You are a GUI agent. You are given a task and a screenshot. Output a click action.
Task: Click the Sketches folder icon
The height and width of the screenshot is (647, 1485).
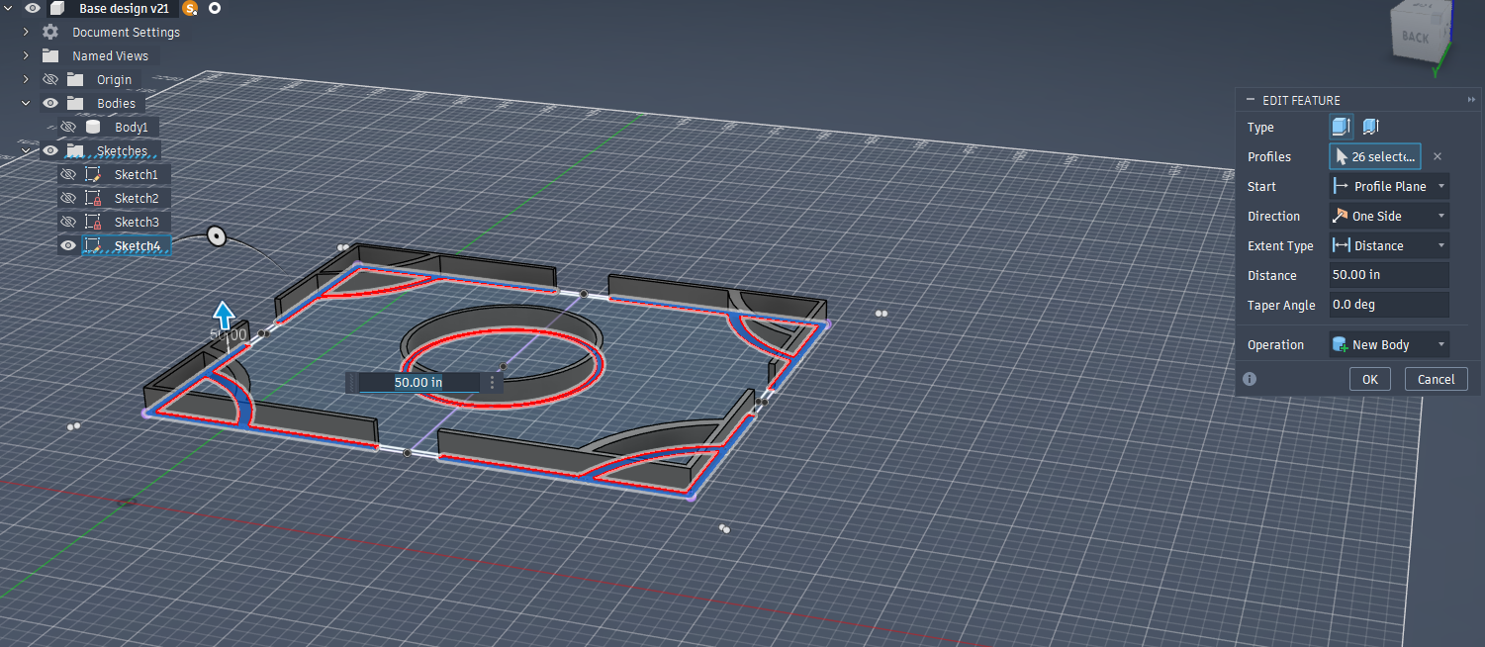pos(75,150)
